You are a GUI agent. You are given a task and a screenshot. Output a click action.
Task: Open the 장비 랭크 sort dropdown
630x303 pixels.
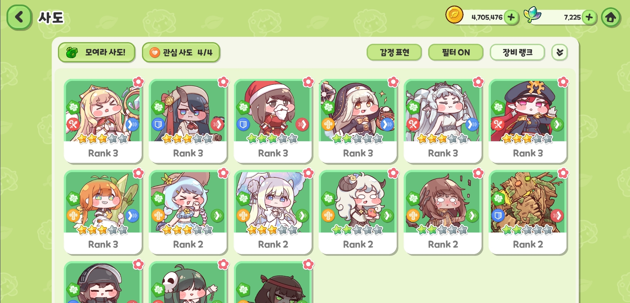517,52
